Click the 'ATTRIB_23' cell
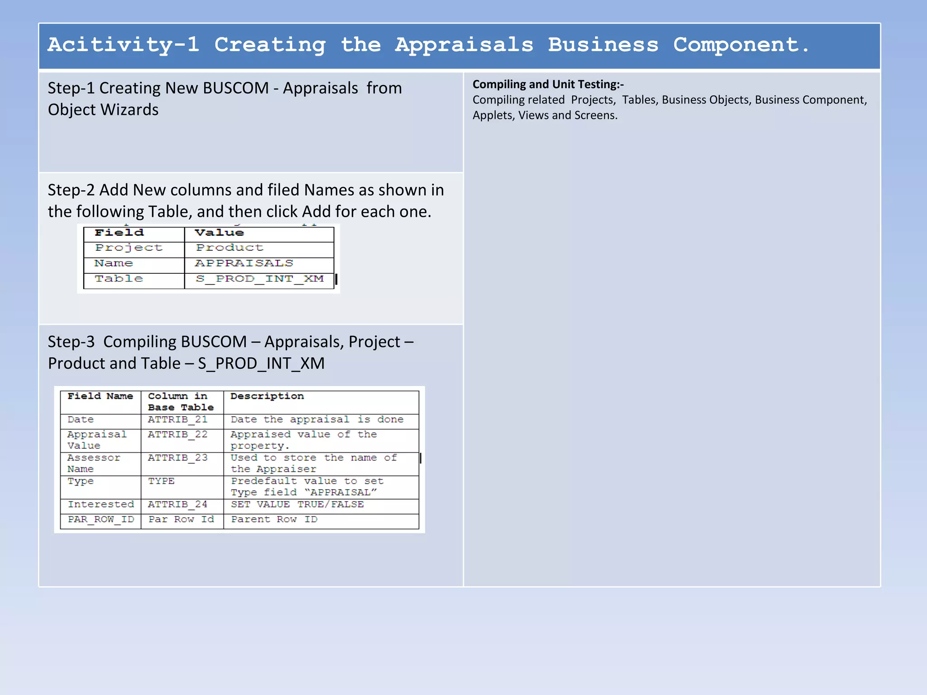 (182, 464)
